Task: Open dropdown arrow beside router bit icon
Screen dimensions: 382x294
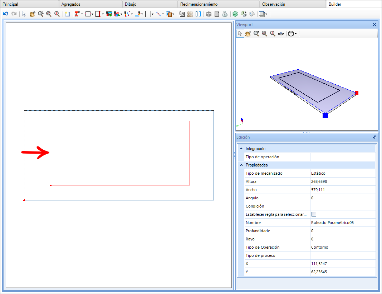Action: 142,14
